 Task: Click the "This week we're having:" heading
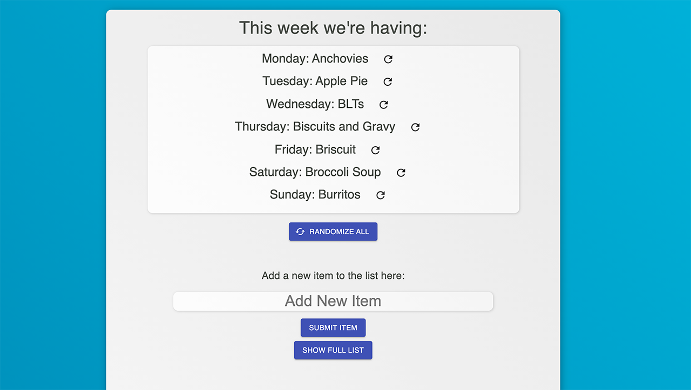333,28
